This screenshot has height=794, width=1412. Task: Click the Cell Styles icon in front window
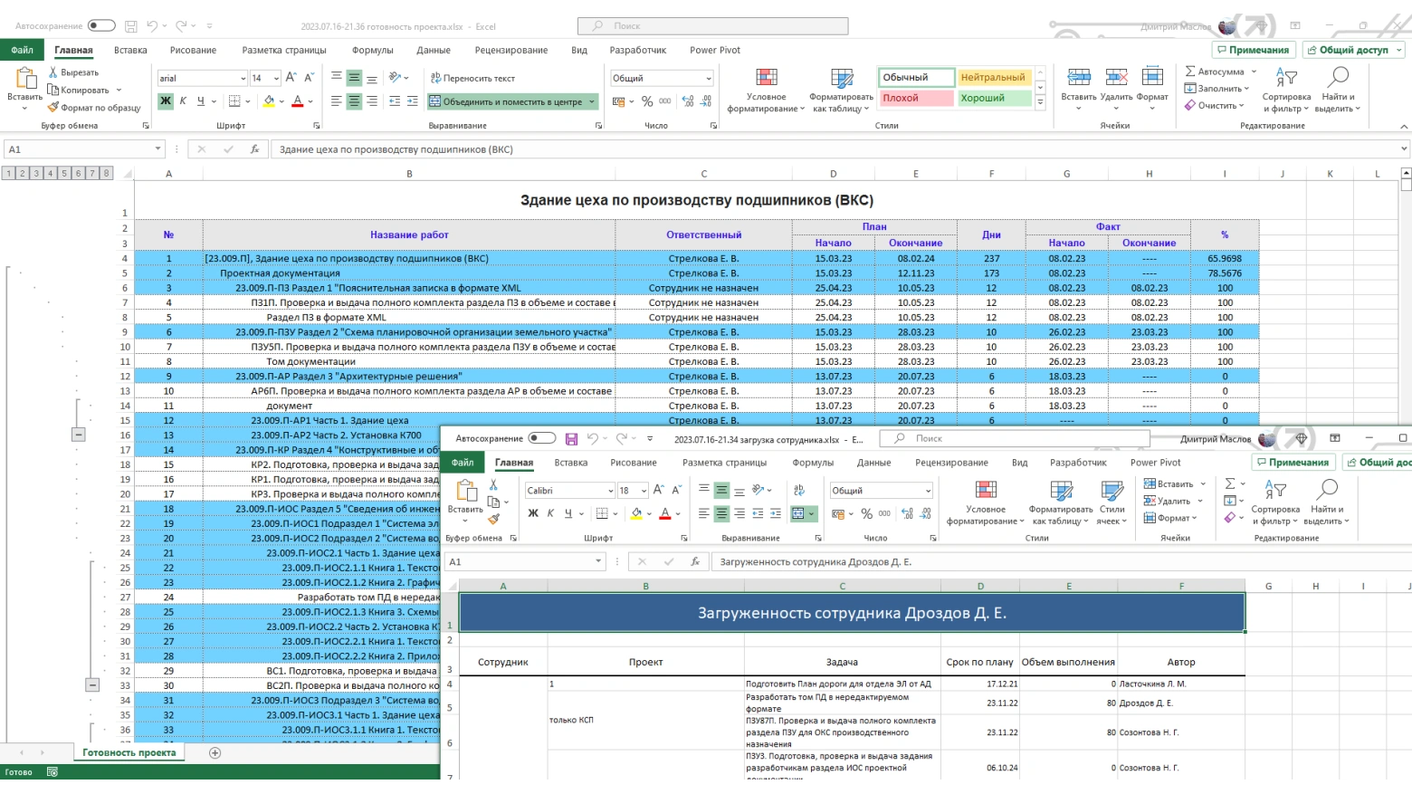(1111, 491)
